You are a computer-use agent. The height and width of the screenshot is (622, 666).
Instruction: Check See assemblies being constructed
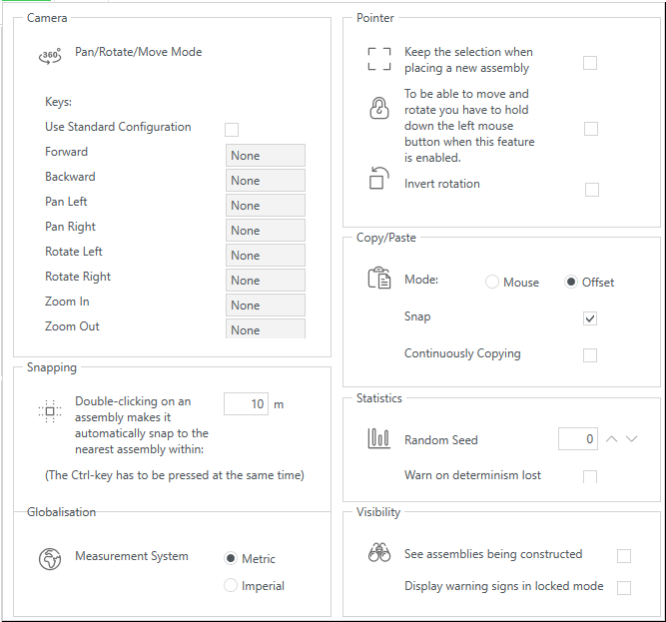623,556
